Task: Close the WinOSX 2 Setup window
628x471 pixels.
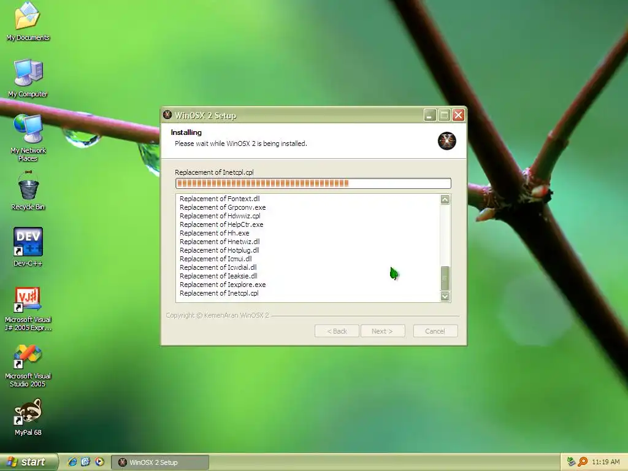Action: tap(458, 115)
